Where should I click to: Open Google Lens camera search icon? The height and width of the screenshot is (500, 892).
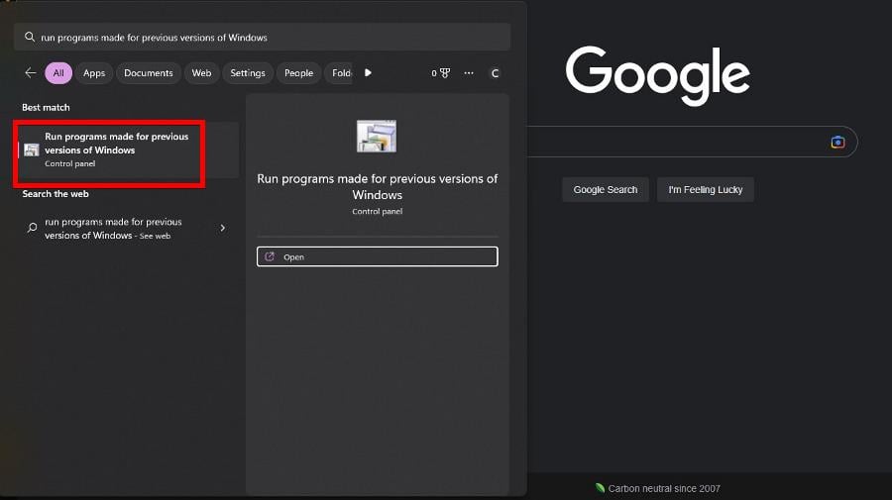click(x=837, y=142)
